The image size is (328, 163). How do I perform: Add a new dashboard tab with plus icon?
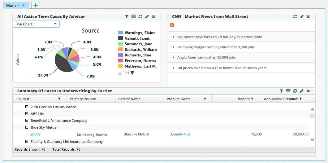(36, 5)
